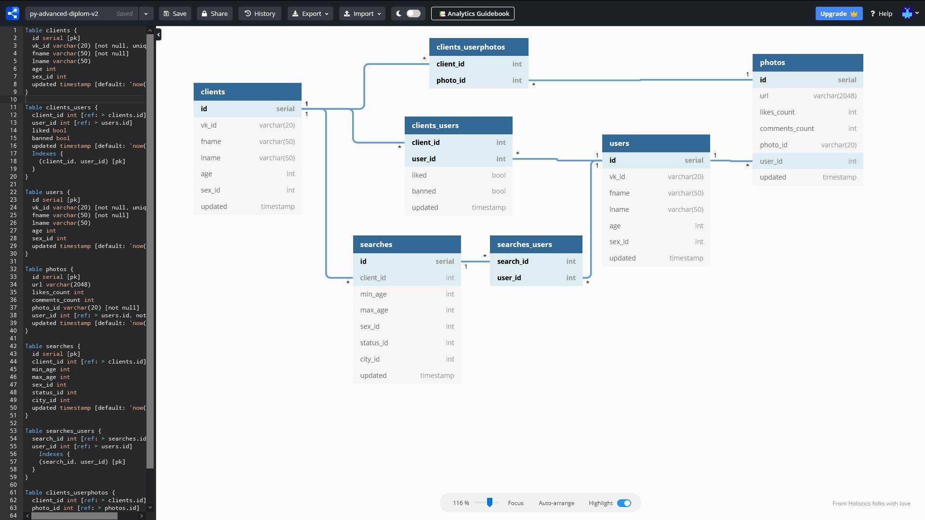Open the Import dropdown menu
The height and width of the screenshot is (520, 925).
362,13
